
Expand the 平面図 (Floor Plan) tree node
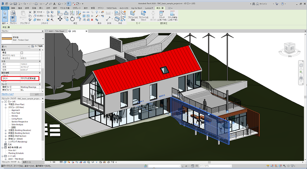6,105
